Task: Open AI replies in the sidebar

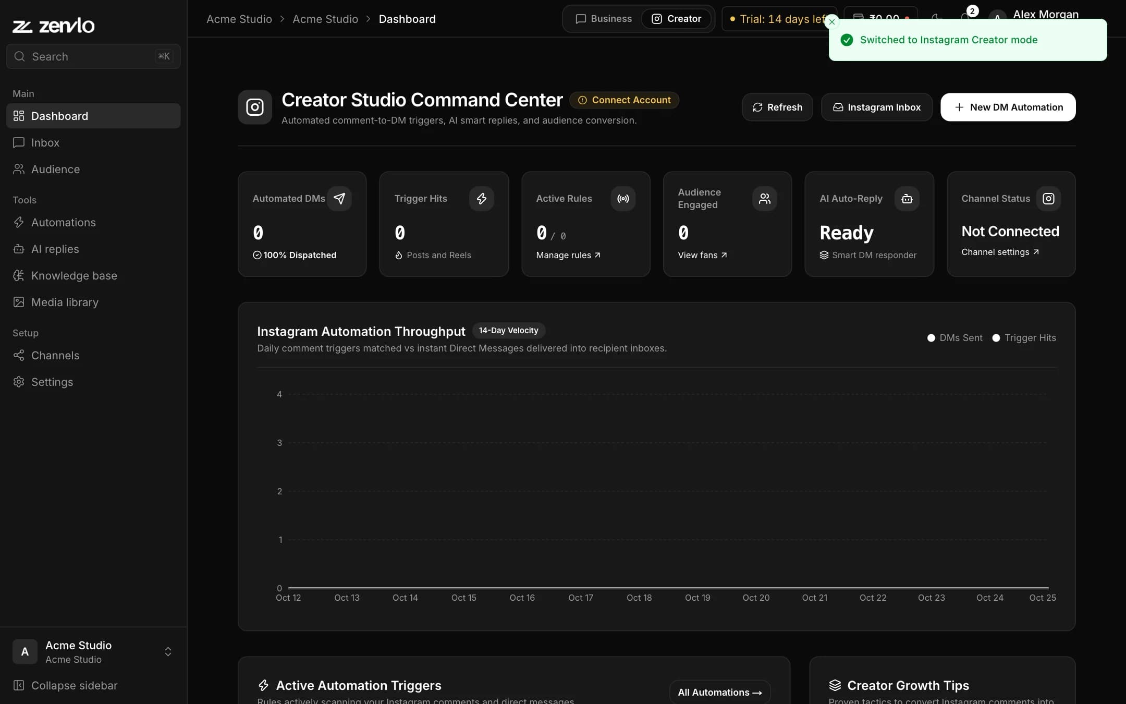Action: click(93, 249)
